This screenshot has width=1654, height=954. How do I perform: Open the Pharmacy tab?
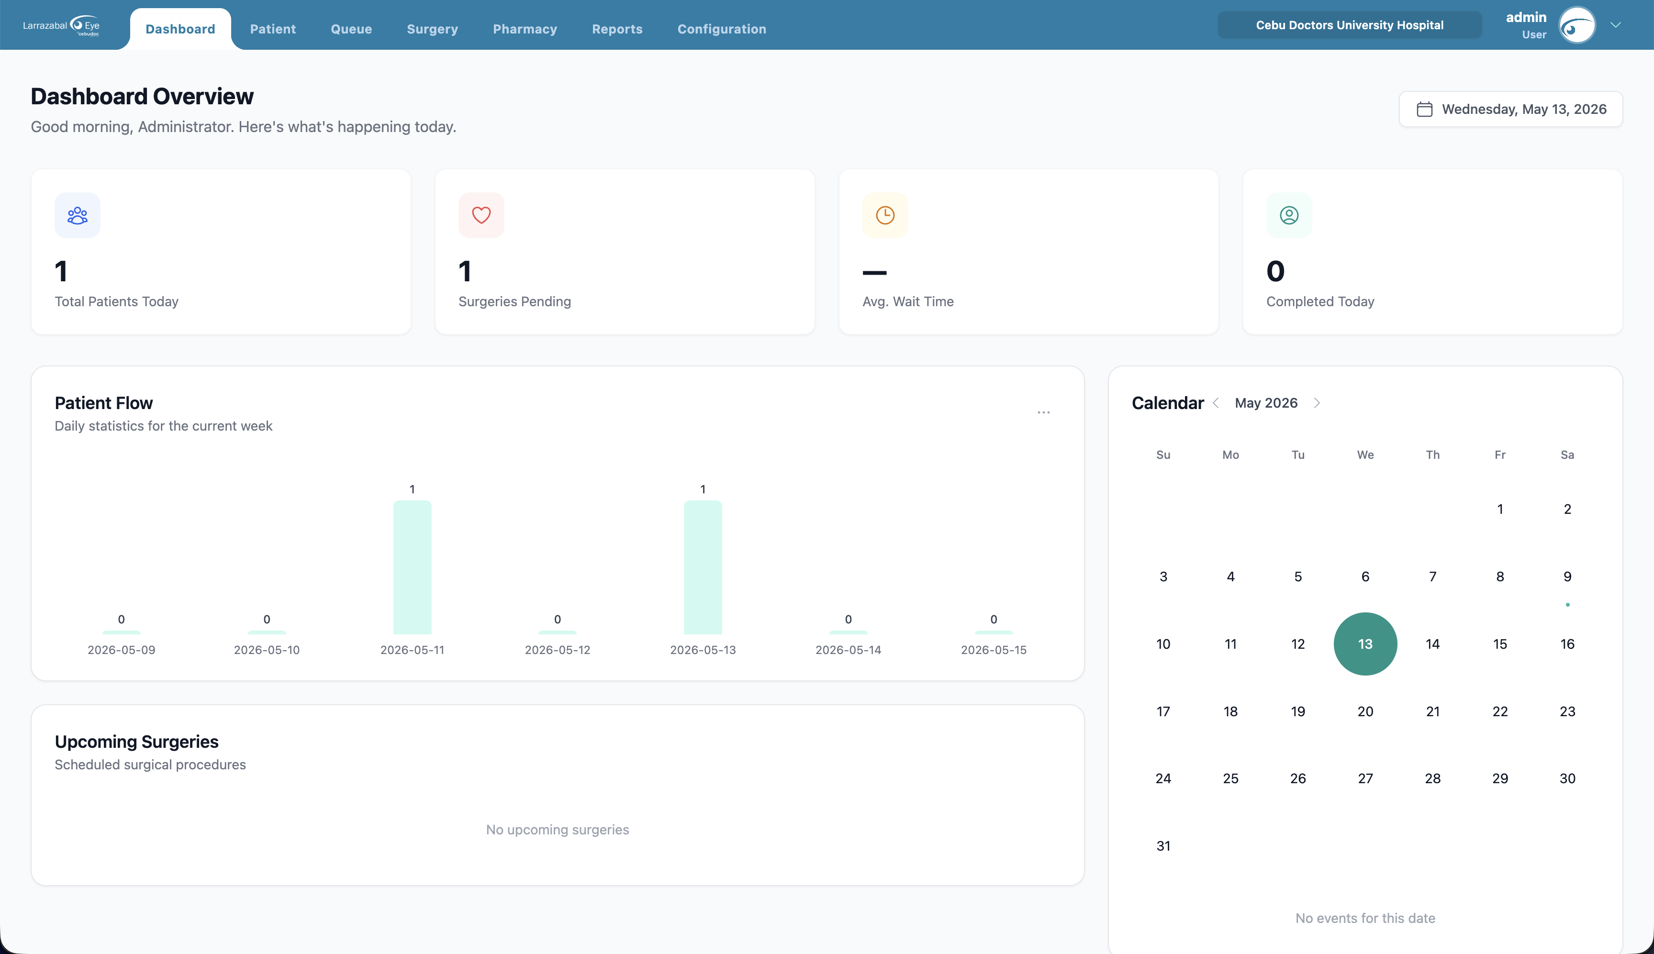click(525, 29)
